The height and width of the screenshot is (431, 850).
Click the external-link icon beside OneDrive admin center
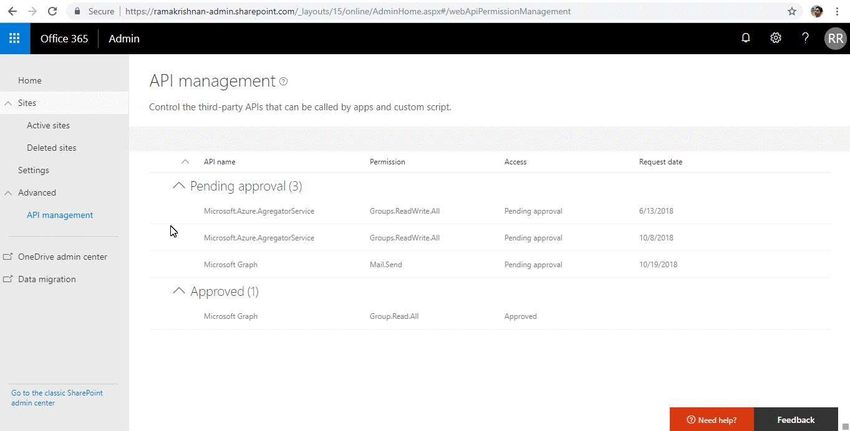click(8, 257)
